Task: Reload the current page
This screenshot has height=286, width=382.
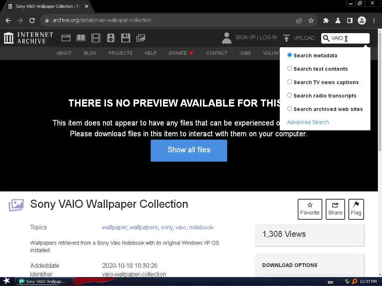Action: click(32, 21)
